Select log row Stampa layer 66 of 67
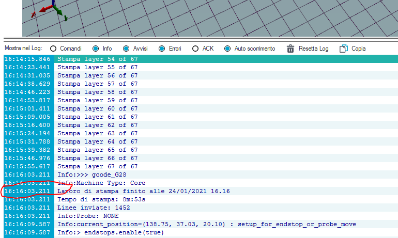The height and width of the screenshot is (238, 398). click(x=201, y=158)
